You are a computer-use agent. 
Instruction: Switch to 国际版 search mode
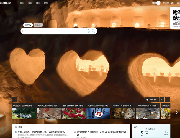coord(38,25)
